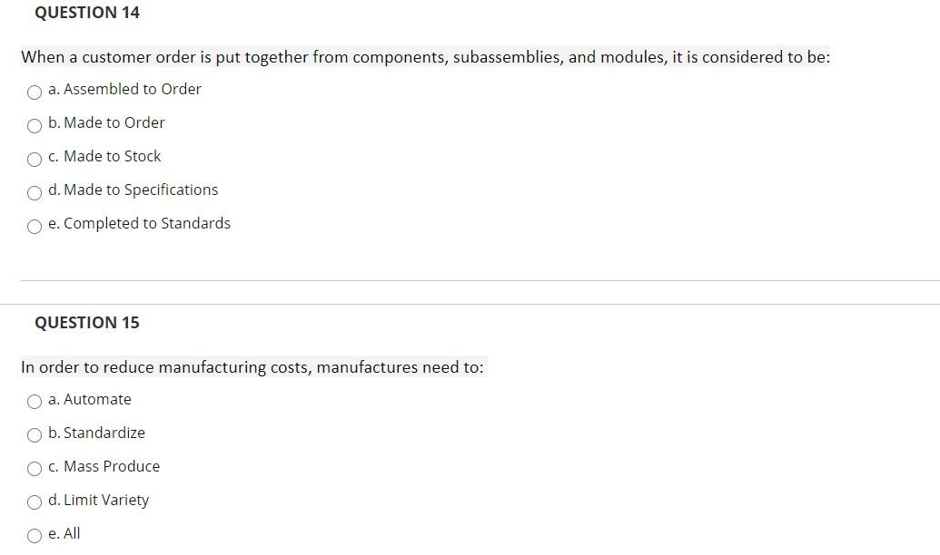
Task: Select answer 'e. All' for Question 15
Action: pyautogui.click(x=35, y=536)
